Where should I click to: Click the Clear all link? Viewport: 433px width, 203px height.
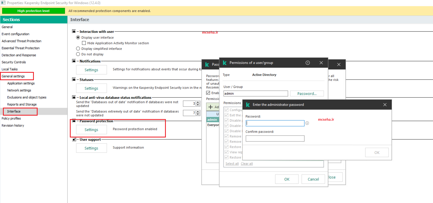click(247, 164)
